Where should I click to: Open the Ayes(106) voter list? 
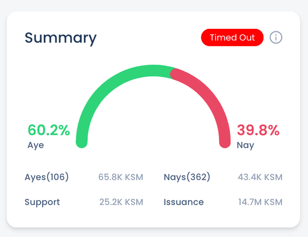tap(47, 177)
